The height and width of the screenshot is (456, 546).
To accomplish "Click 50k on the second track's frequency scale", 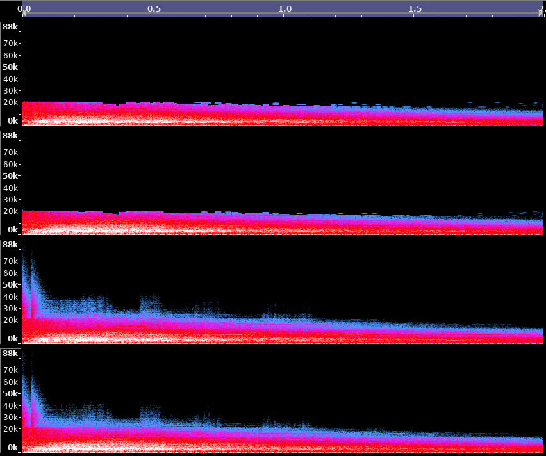I will pyautogui.click(x=10, y=175).
